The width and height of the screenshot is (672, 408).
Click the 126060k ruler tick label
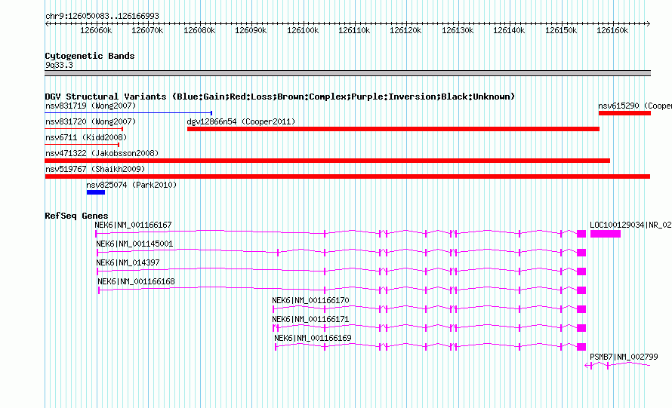click(x=96, y=30)
